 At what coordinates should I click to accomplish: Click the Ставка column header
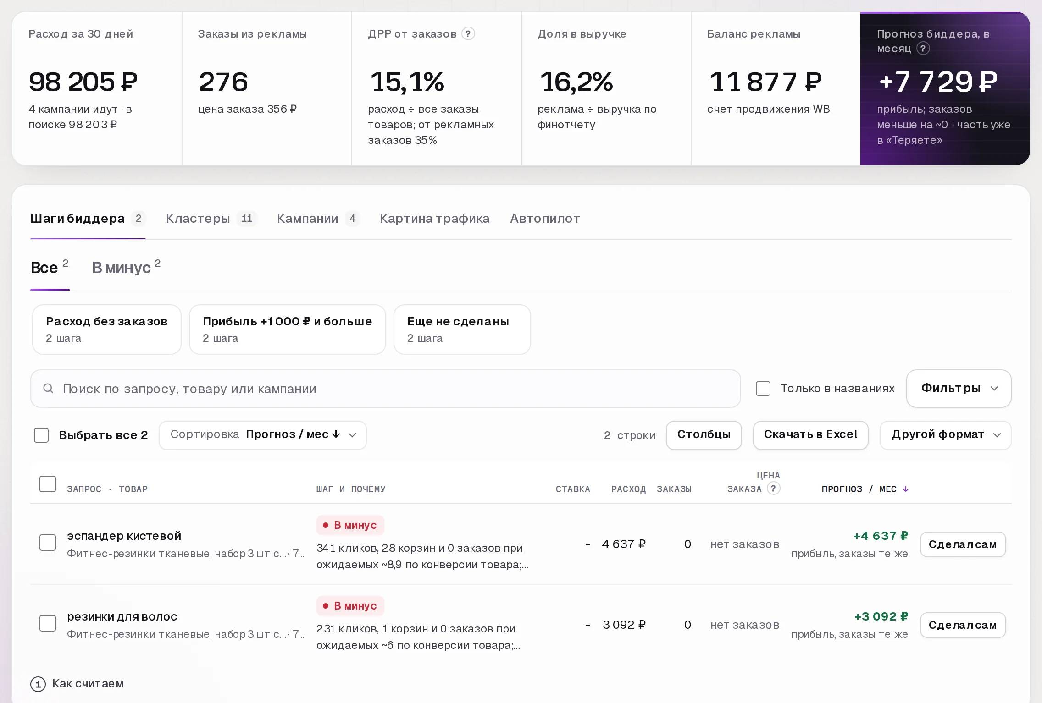573,489
